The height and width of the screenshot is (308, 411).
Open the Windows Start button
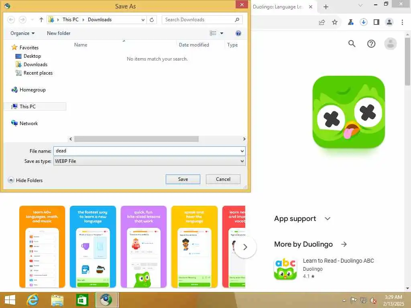[10, 300]
